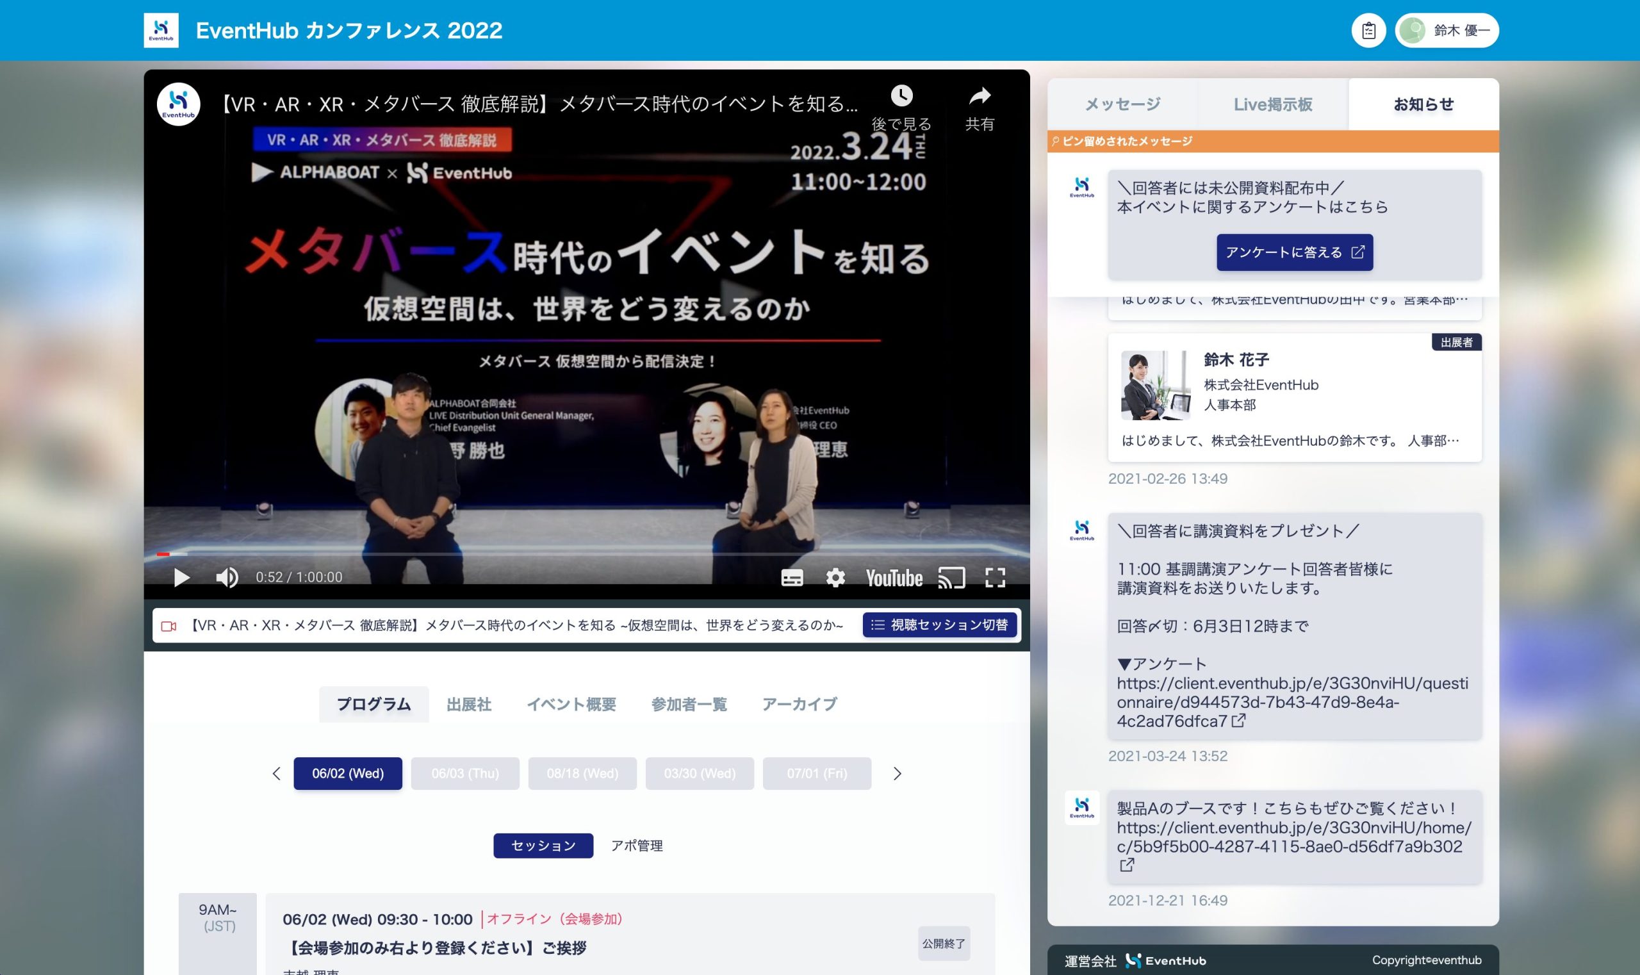Select the 07/01 (Fri) date
This screenshot has height=975, width=1640.
[817, 773]
